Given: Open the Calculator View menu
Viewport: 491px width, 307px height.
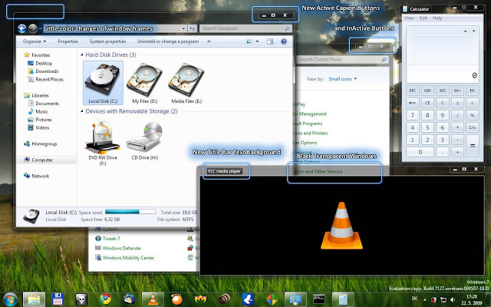Looking at the screenshot, I should [x=409, y=18].
